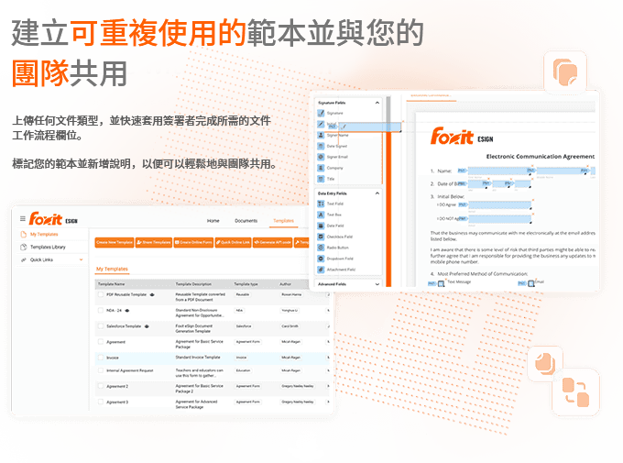Click the Template Description column header
Screen dimensions: 623x463
click(x=193, y=284)
